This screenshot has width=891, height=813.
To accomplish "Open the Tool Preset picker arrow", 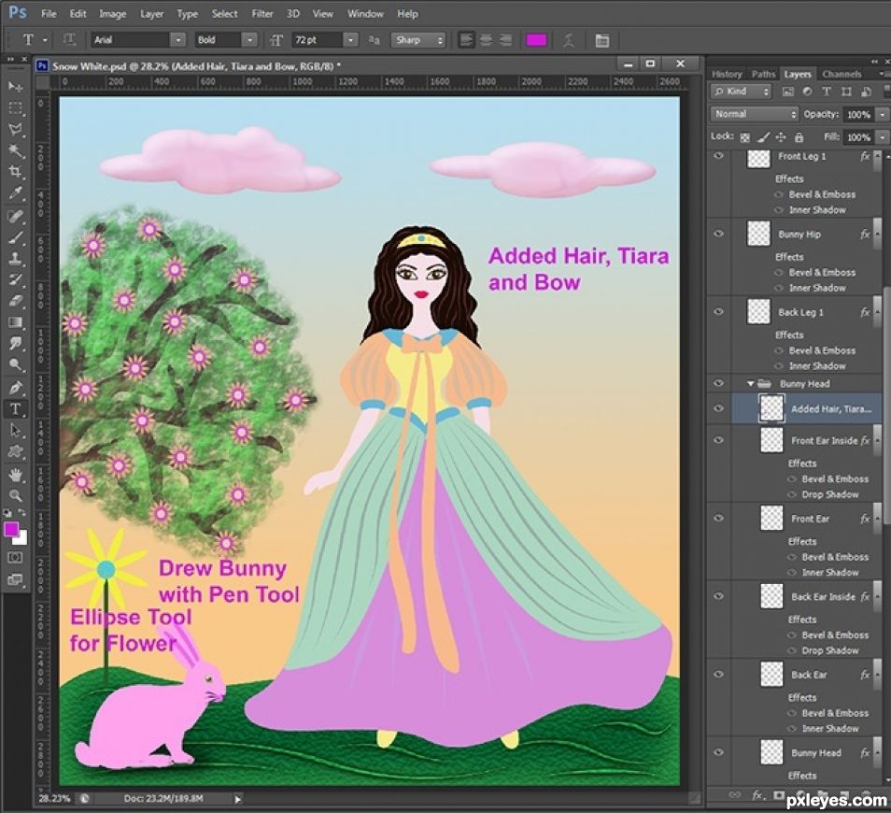I will click(44, 40).
